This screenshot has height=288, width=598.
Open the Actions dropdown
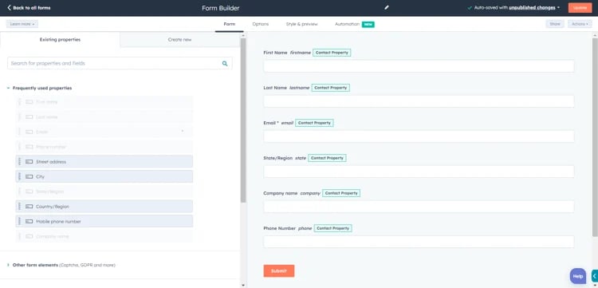click(x=580, y=24)
